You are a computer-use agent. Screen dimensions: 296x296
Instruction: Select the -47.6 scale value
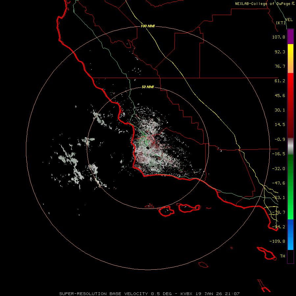(x=279, y=183)
